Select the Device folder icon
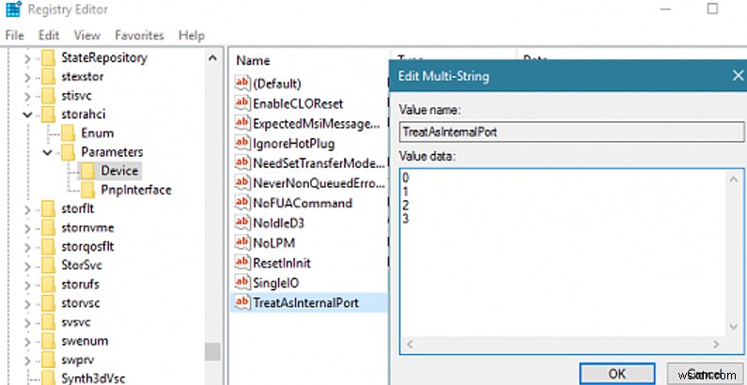The width and height of the screenshot is (747, 385). 88,171
